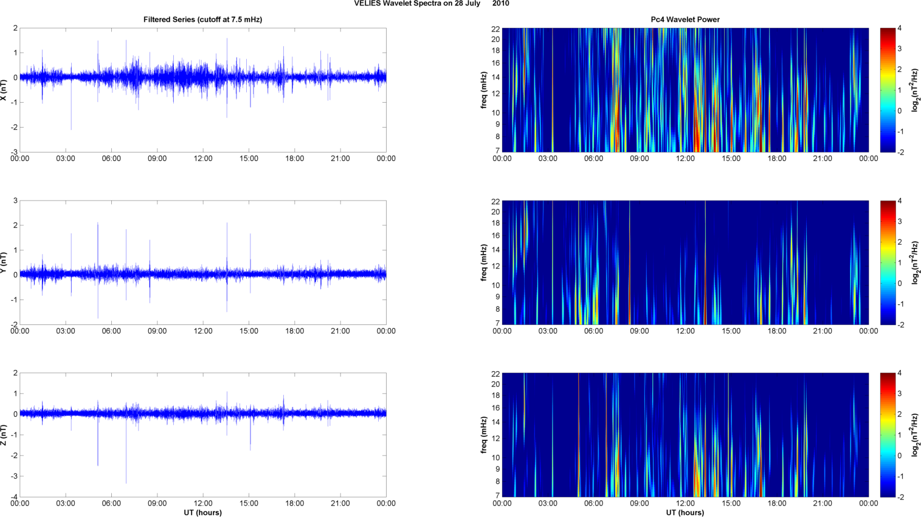This screenshot has height=517, width=921.
Task: Select the Pc4 Wavelet Power title
Action: [x=685, y=19]
